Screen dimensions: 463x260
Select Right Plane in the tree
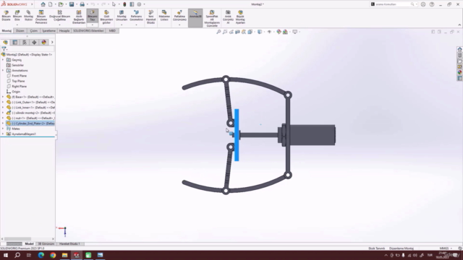[19, 87]
